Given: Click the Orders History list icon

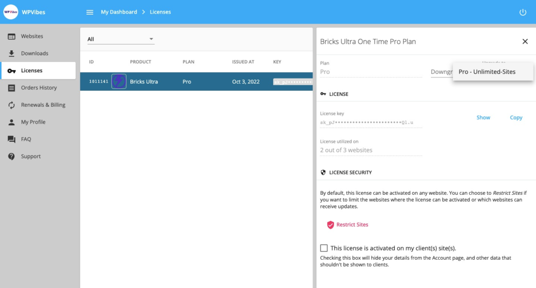Looking at the screenshot, I should point(12,88).
